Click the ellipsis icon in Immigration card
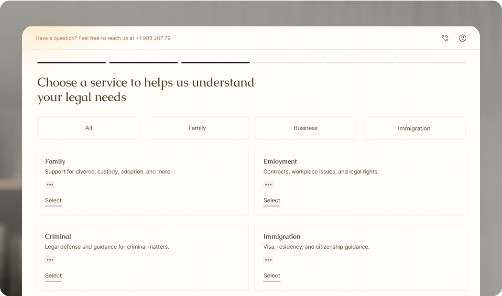This screenshot has height=296, width=502. (268, 260)
